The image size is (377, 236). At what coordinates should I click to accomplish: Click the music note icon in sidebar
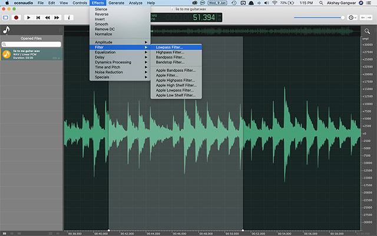point(6,30)
